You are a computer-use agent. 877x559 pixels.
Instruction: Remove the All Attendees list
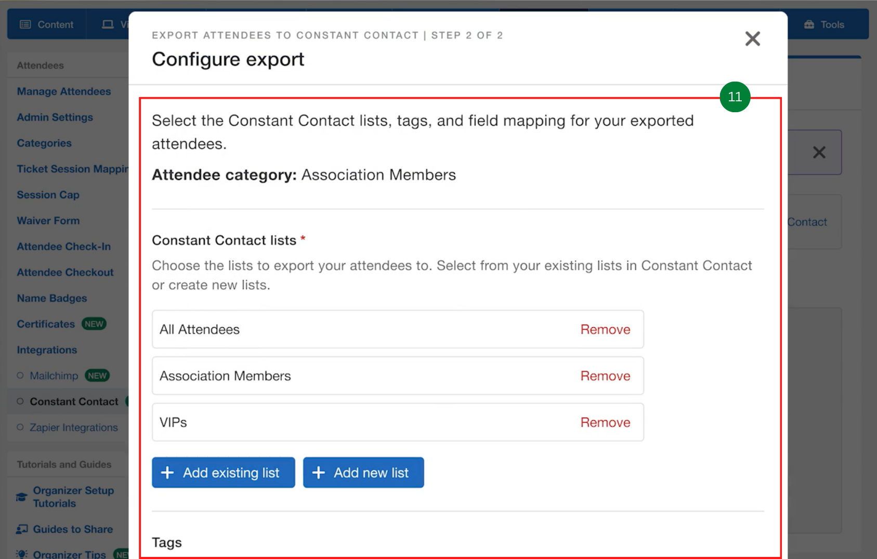[605, 329]
